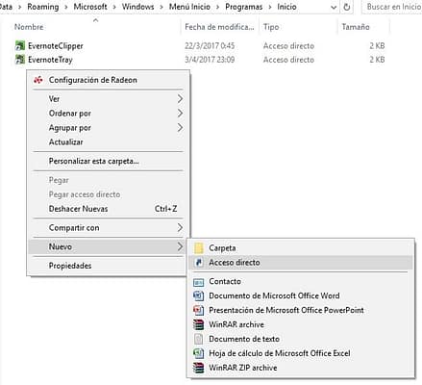This screenshot has height=385, width=422.
Task: Refresh the folder with the address bar reload icon
Action: click(346, 7)
